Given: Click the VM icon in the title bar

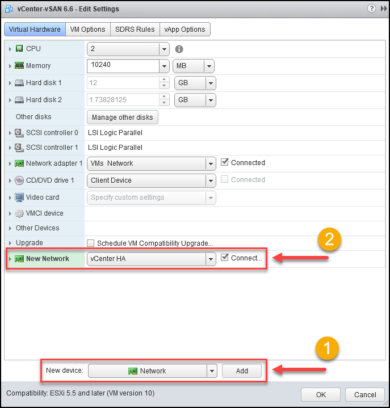Looking at the screenshot, I should (9, 9).
